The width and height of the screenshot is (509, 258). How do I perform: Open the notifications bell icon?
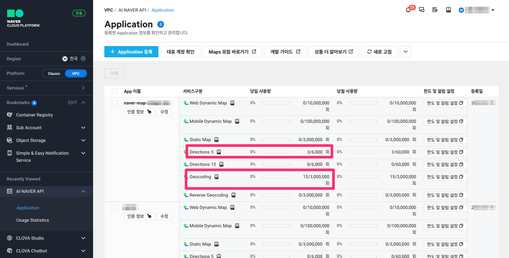tap(408, 10)
